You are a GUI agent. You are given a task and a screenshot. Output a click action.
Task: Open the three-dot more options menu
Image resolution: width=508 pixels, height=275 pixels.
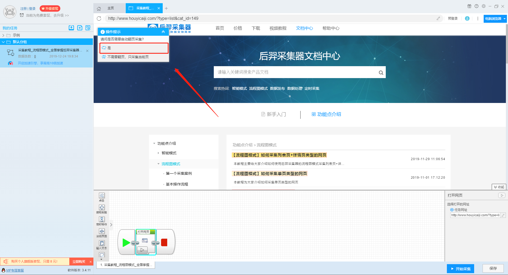click(x=478, y=19)
